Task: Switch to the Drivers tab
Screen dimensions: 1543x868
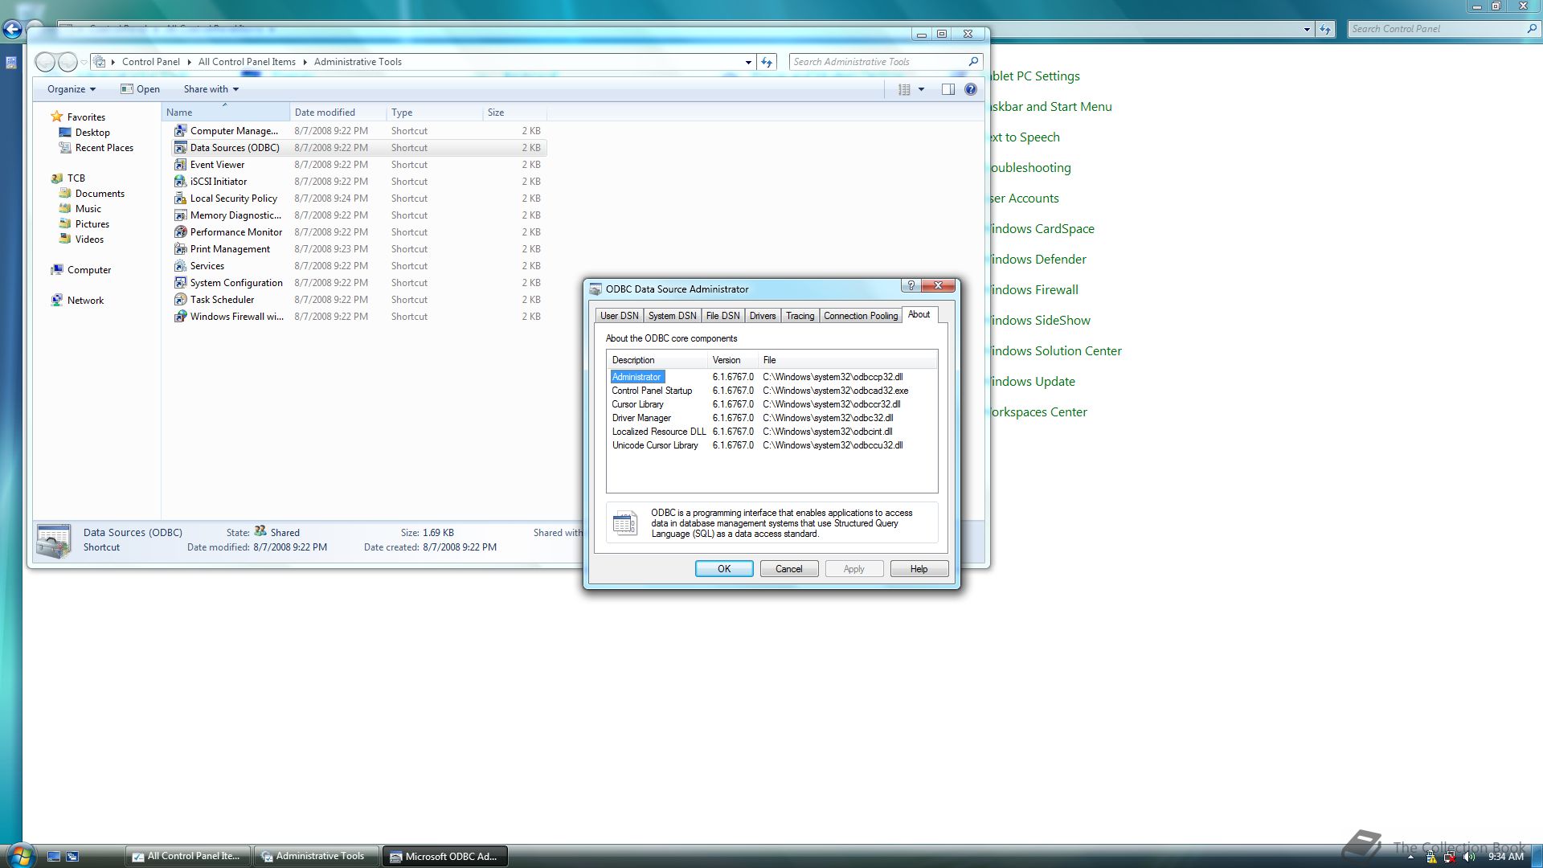Action: click(763, 316)
